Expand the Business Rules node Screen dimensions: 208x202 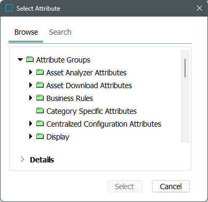coord(30,98)
